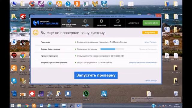Click the Купить Premium link

click(x=151, y=42)
